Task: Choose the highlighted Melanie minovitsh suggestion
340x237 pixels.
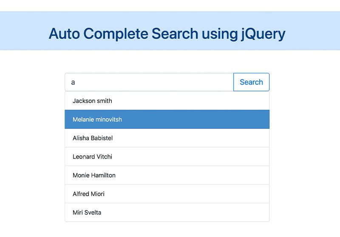Action: tap(167, 120)
